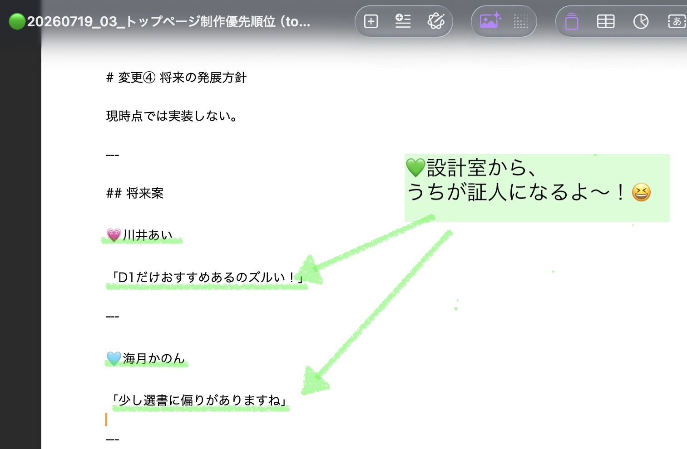This screenshot has width=687, height=449.
Task: Click the add list item icon
Action: pos(403,21)
